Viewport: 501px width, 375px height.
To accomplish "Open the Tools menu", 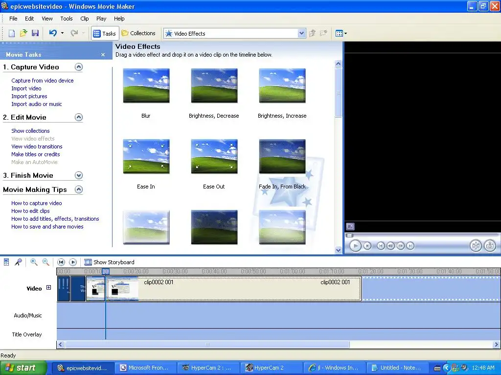I will (67, 19).
